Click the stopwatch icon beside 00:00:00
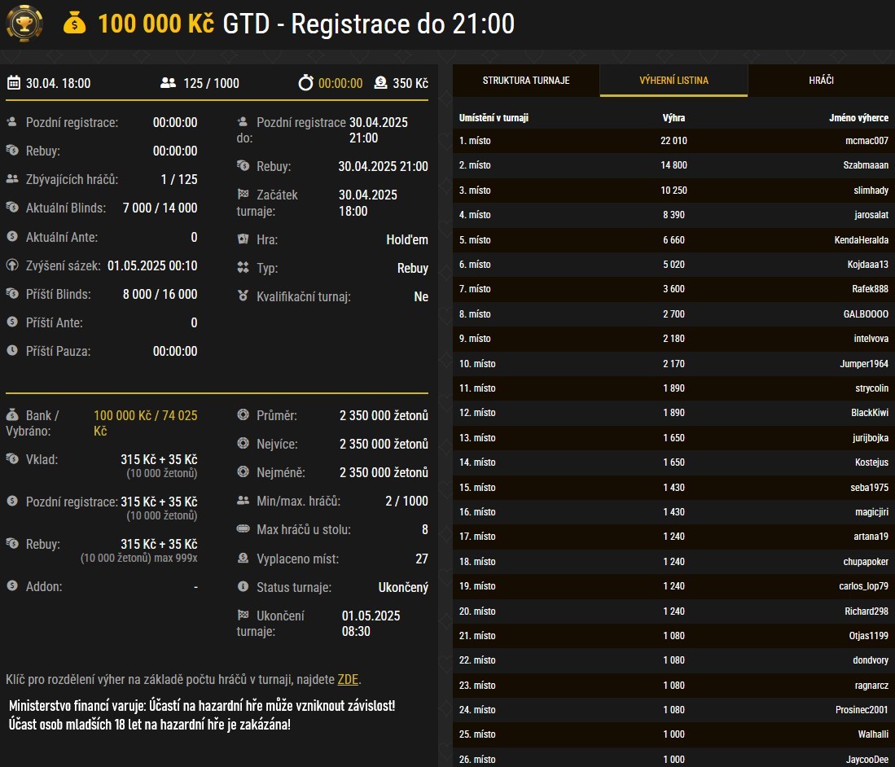 click(305, 83)
